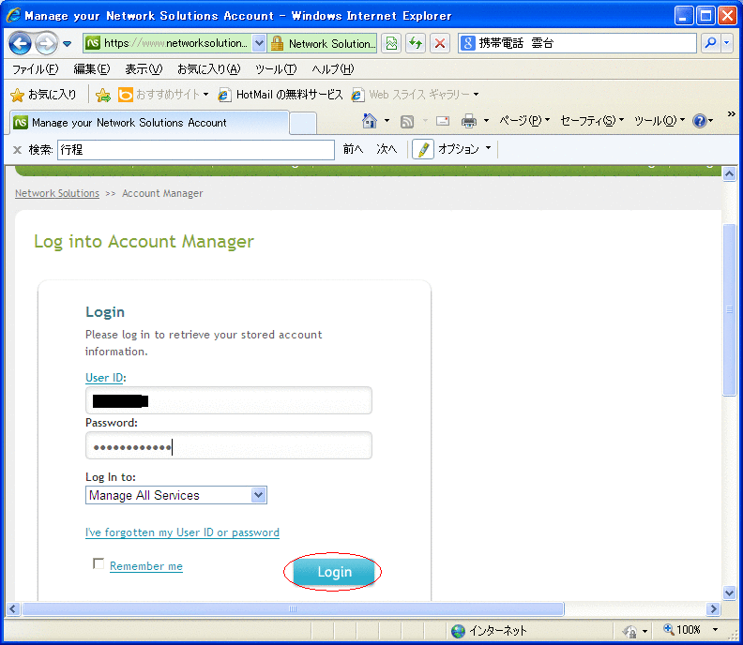743x645 pixels.
Task: Open HotMail の無料サービス favorite
Action: [281, 95]
